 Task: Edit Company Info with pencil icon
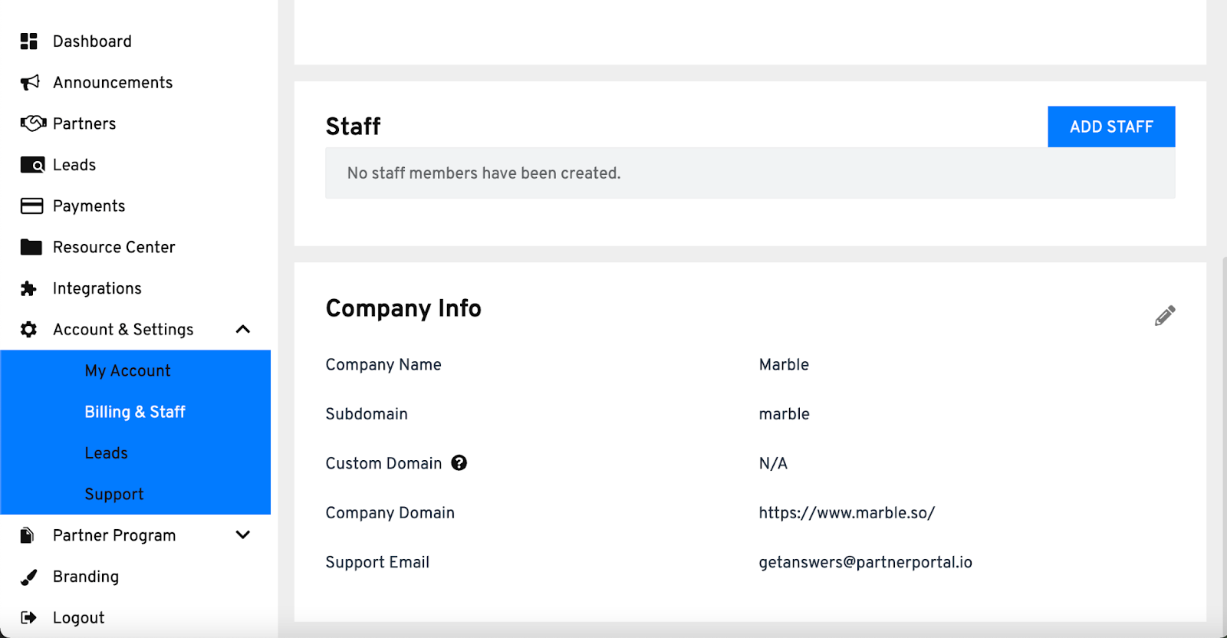point(1164,316)
